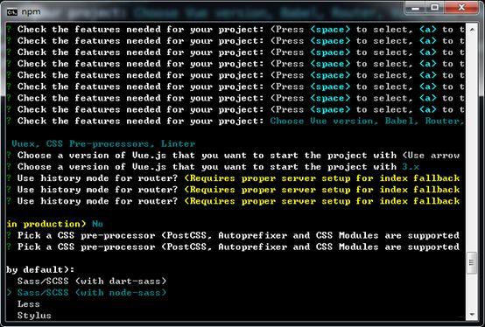The height and width of the screenshot is (327, 485).
Task: Click the 3.x Vue version answer
Action: coord(411,167)
